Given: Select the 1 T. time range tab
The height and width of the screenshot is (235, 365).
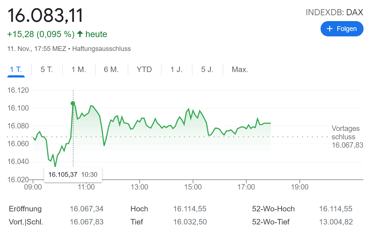Looking at the screenshot, I should coord(16,69).
